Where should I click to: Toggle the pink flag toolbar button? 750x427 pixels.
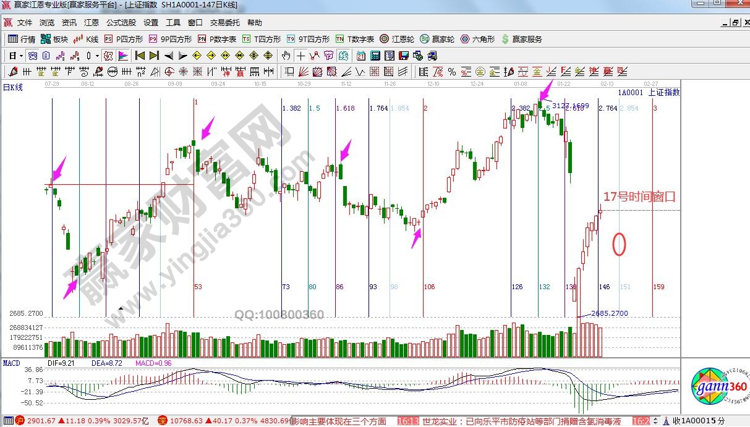pyautogui.click(x=123, y=56)
